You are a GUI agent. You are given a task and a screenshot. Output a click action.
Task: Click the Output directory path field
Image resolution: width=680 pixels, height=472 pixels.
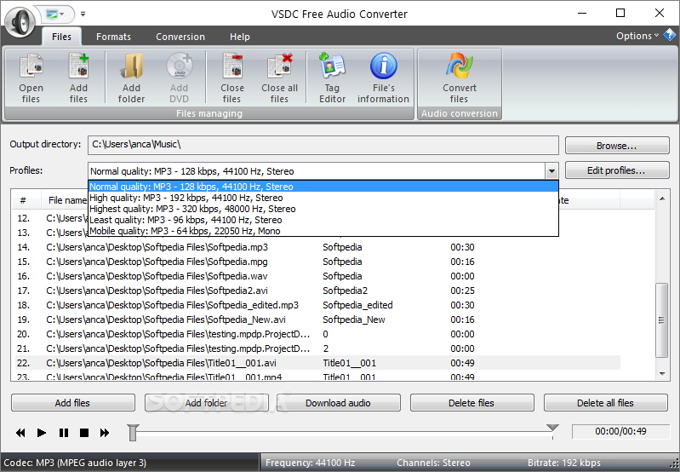pyautogui.click(x=323, y=145)
